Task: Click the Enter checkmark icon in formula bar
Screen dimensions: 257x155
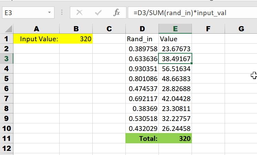Action: click(x=98, y=13)
